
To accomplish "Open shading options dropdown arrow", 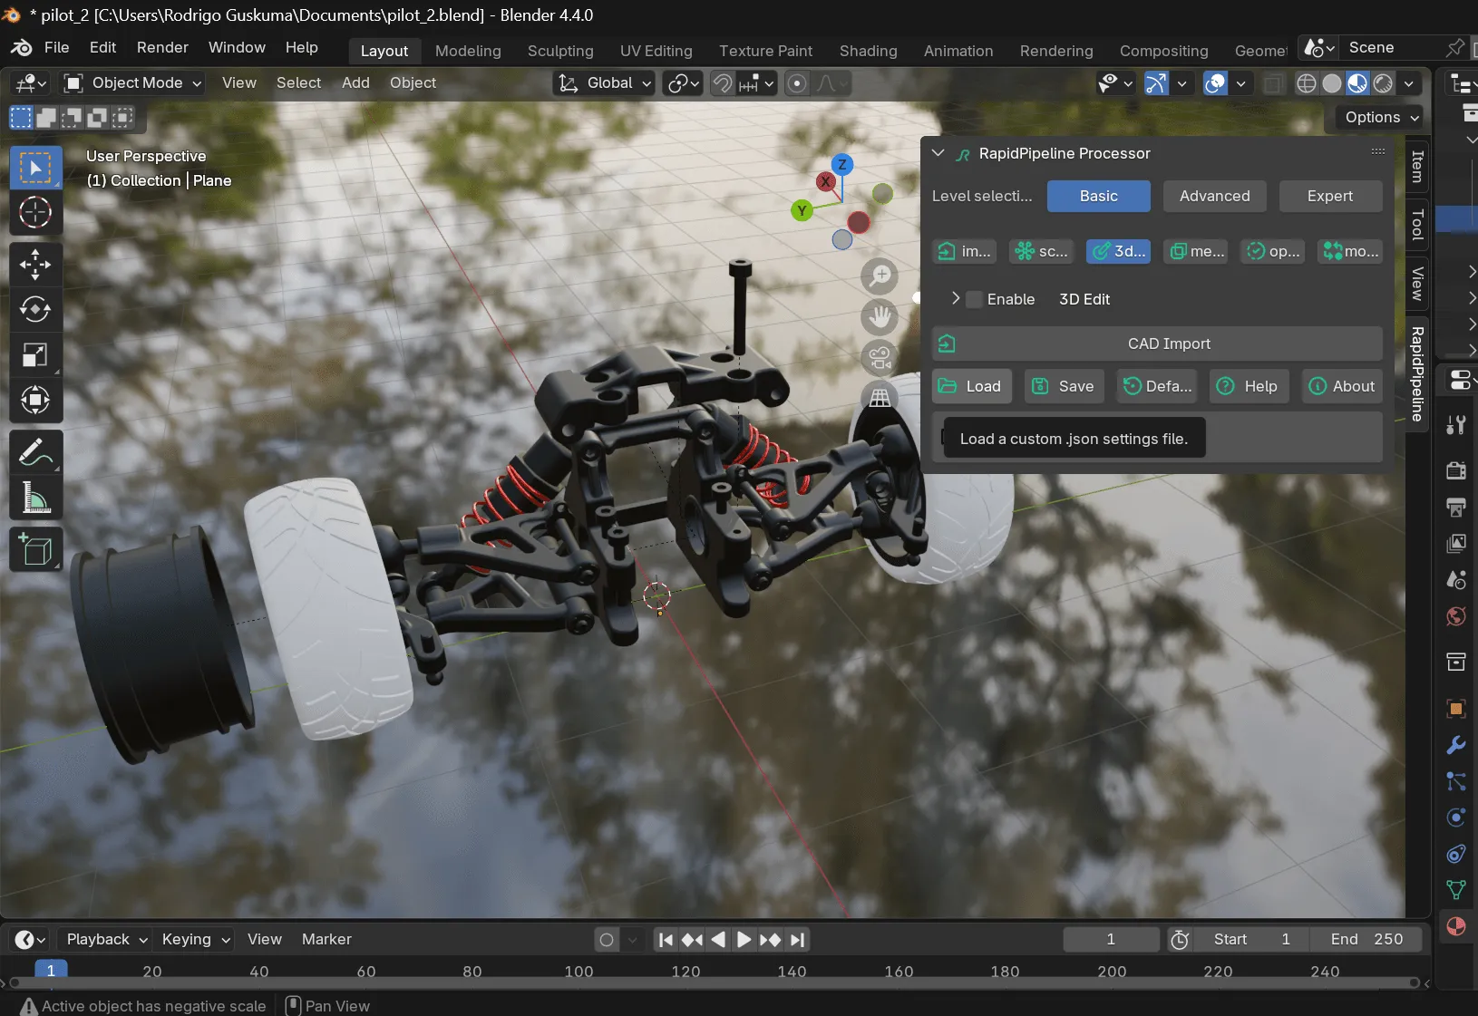I will tap(1409, 83).
